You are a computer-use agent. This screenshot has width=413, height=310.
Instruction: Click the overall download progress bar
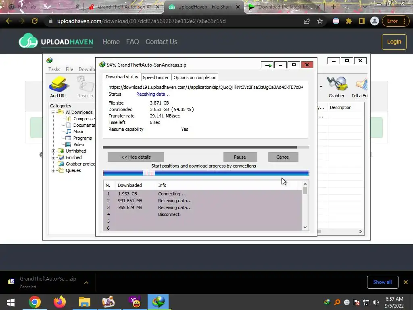coord(206,147)
